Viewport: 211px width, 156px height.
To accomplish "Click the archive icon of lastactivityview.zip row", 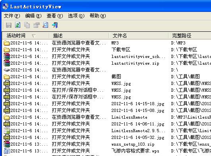I will 7,63.
